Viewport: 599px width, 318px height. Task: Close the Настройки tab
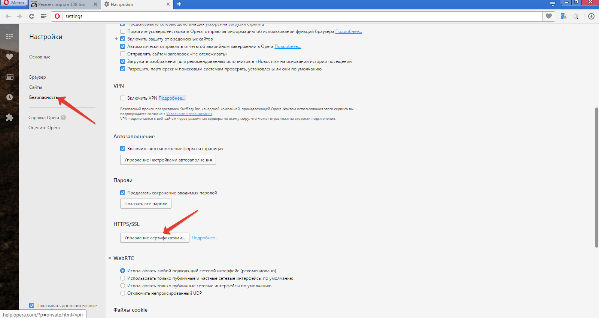[168, 4]
